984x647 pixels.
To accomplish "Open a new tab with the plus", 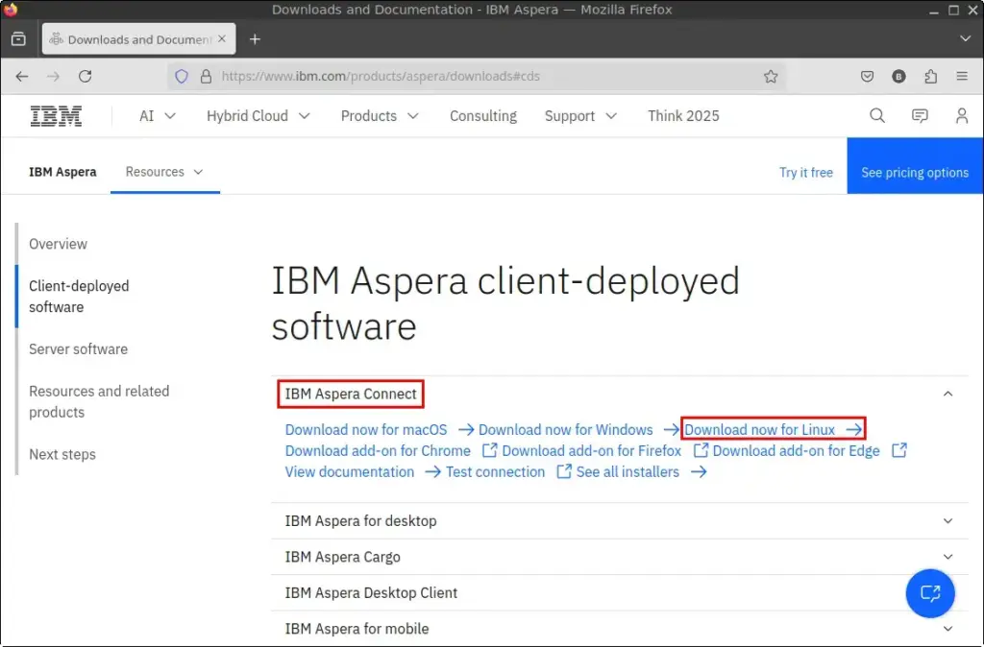I will (255, 39).
